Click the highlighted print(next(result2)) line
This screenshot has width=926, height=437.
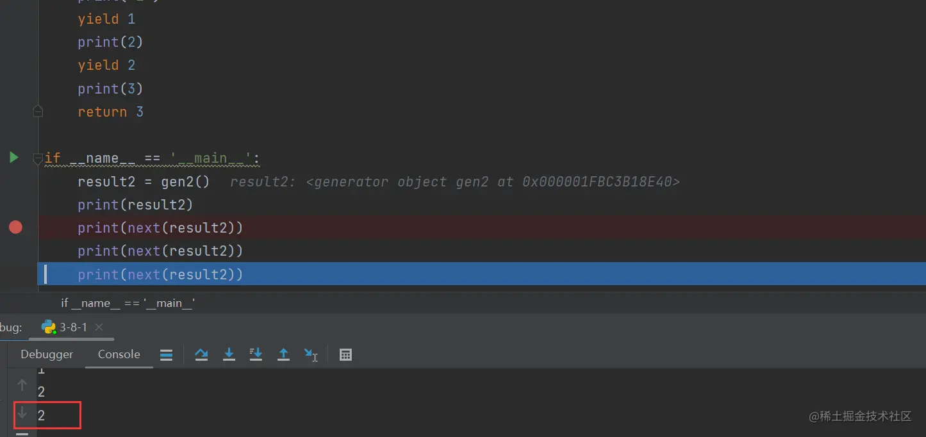tap(160, 274)
